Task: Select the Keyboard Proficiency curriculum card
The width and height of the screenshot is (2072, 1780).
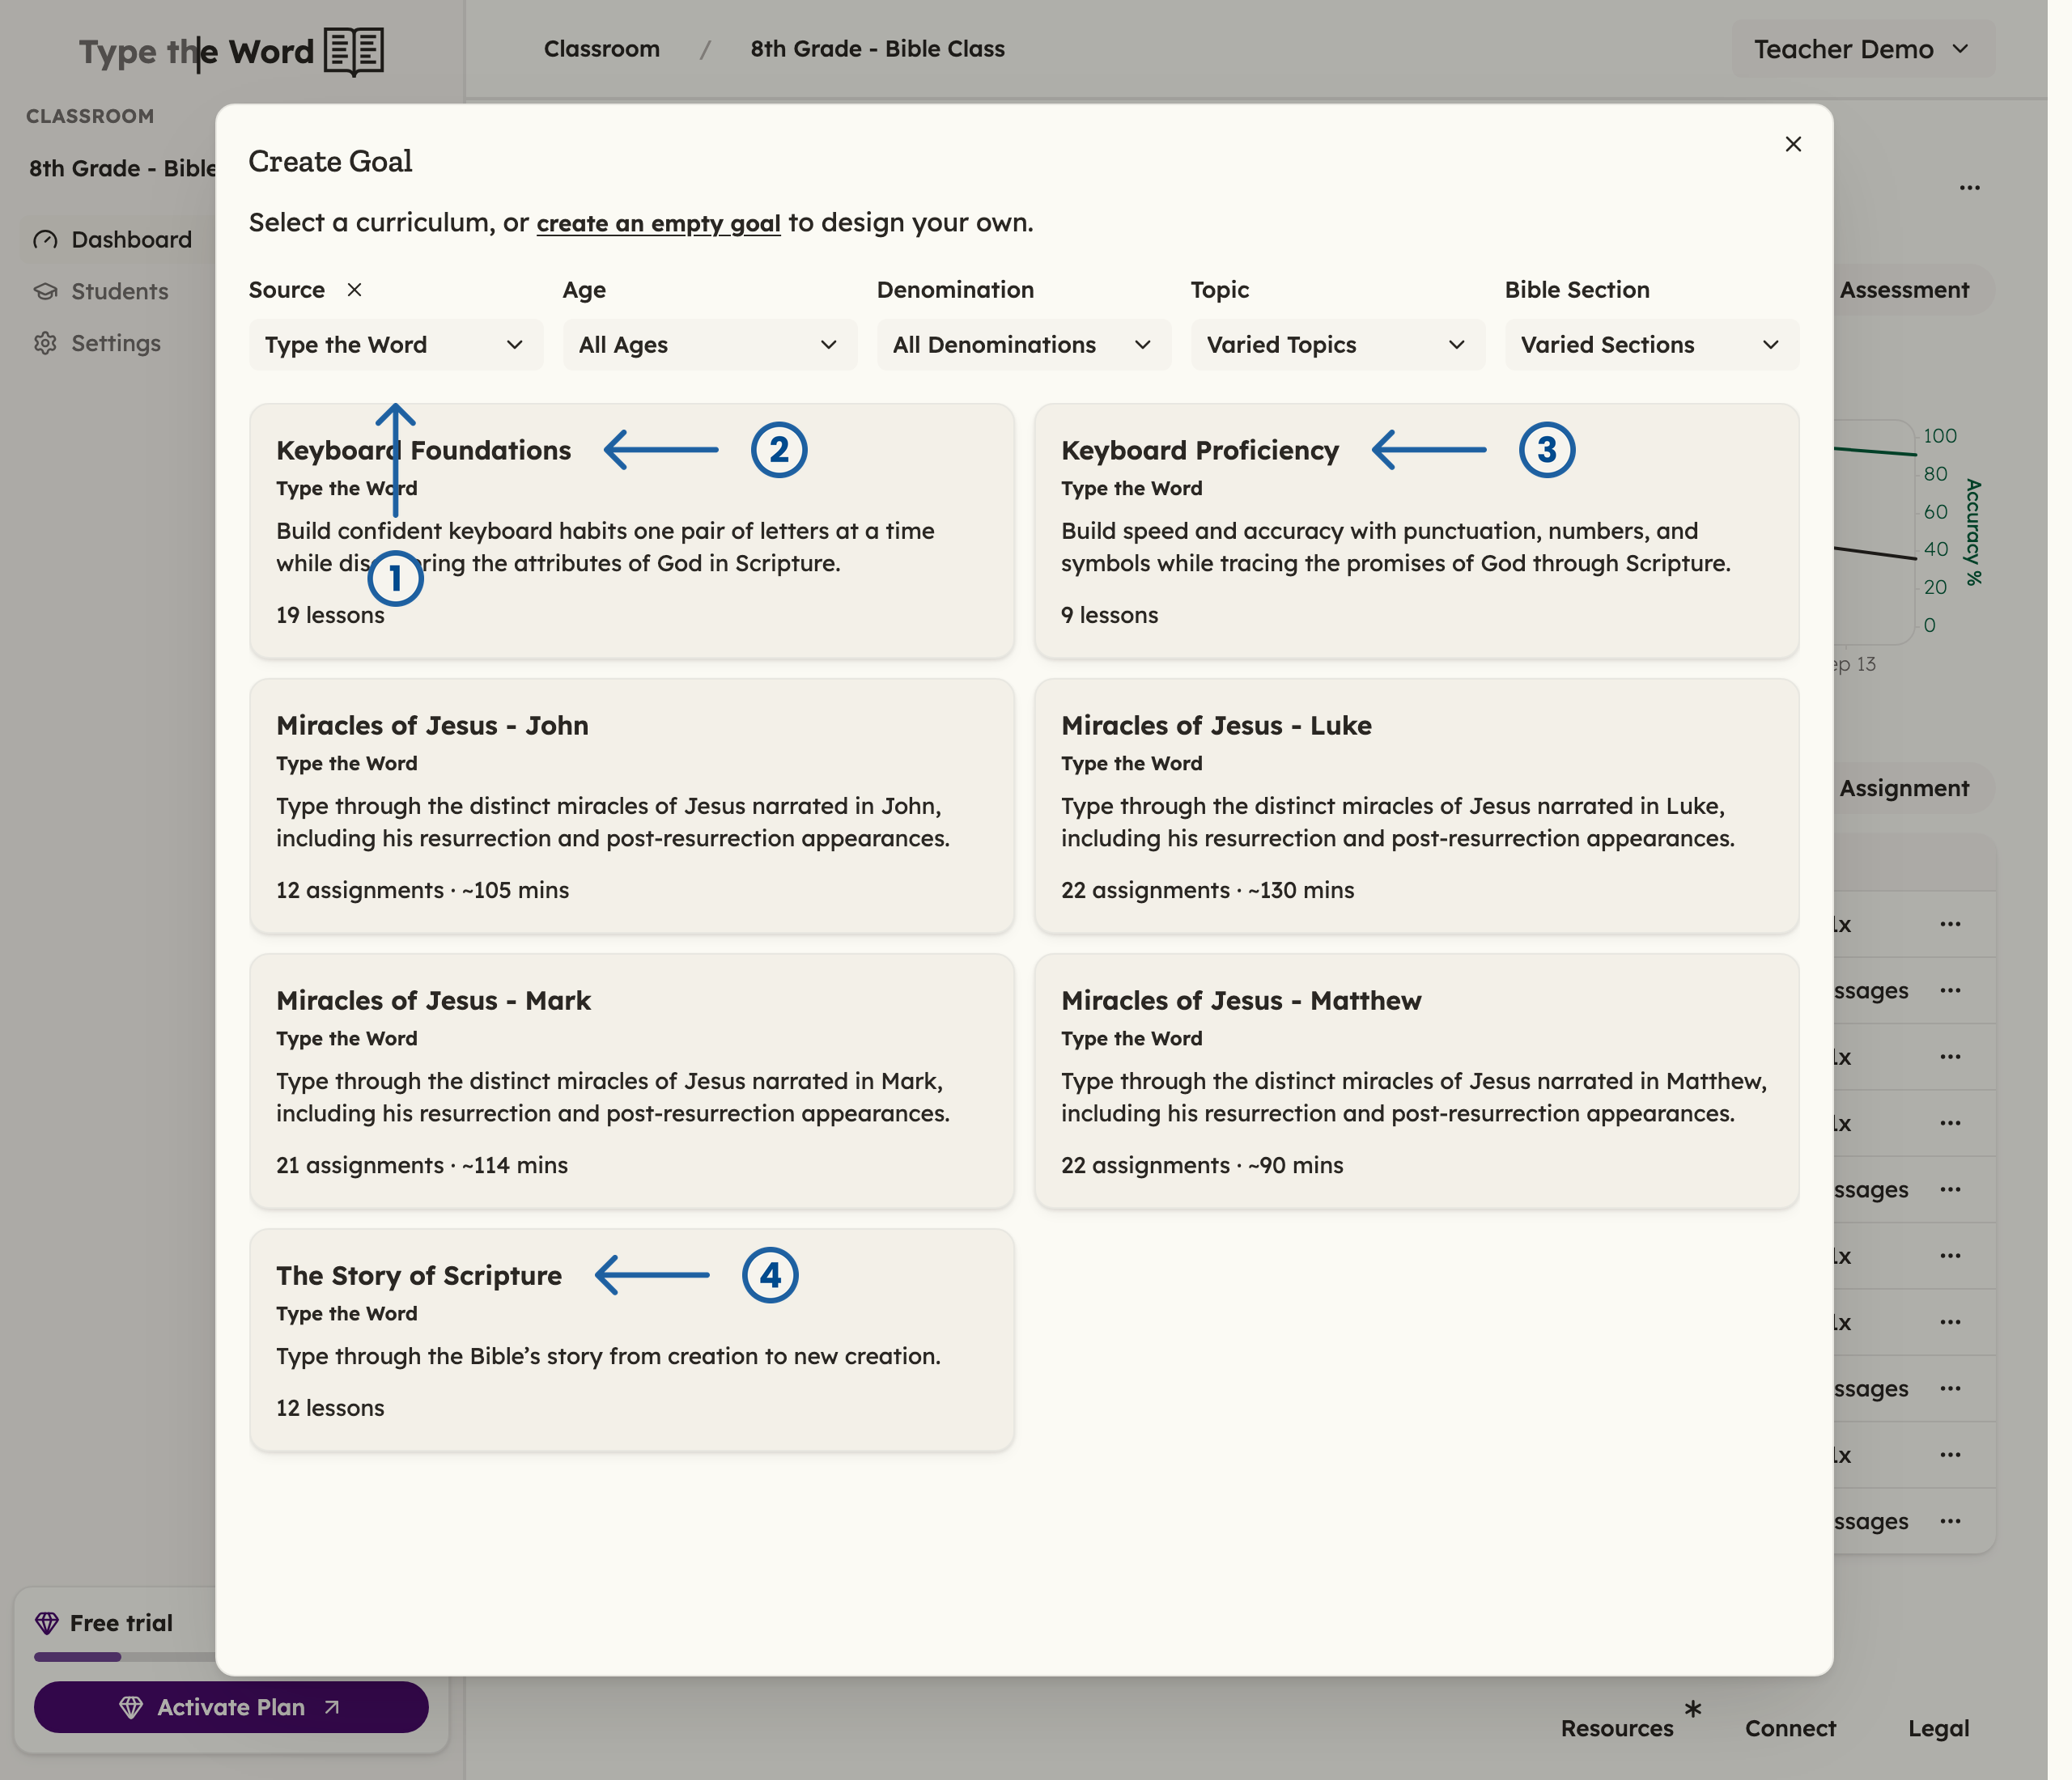Action: point(1417,531)
